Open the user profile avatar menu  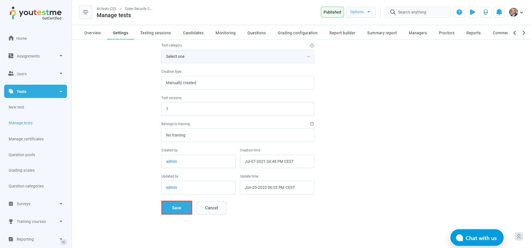click(x=516, y=12)
